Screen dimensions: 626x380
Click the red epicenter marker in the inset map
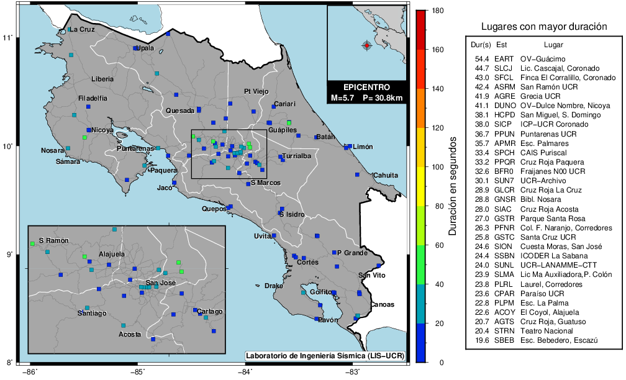367,45
